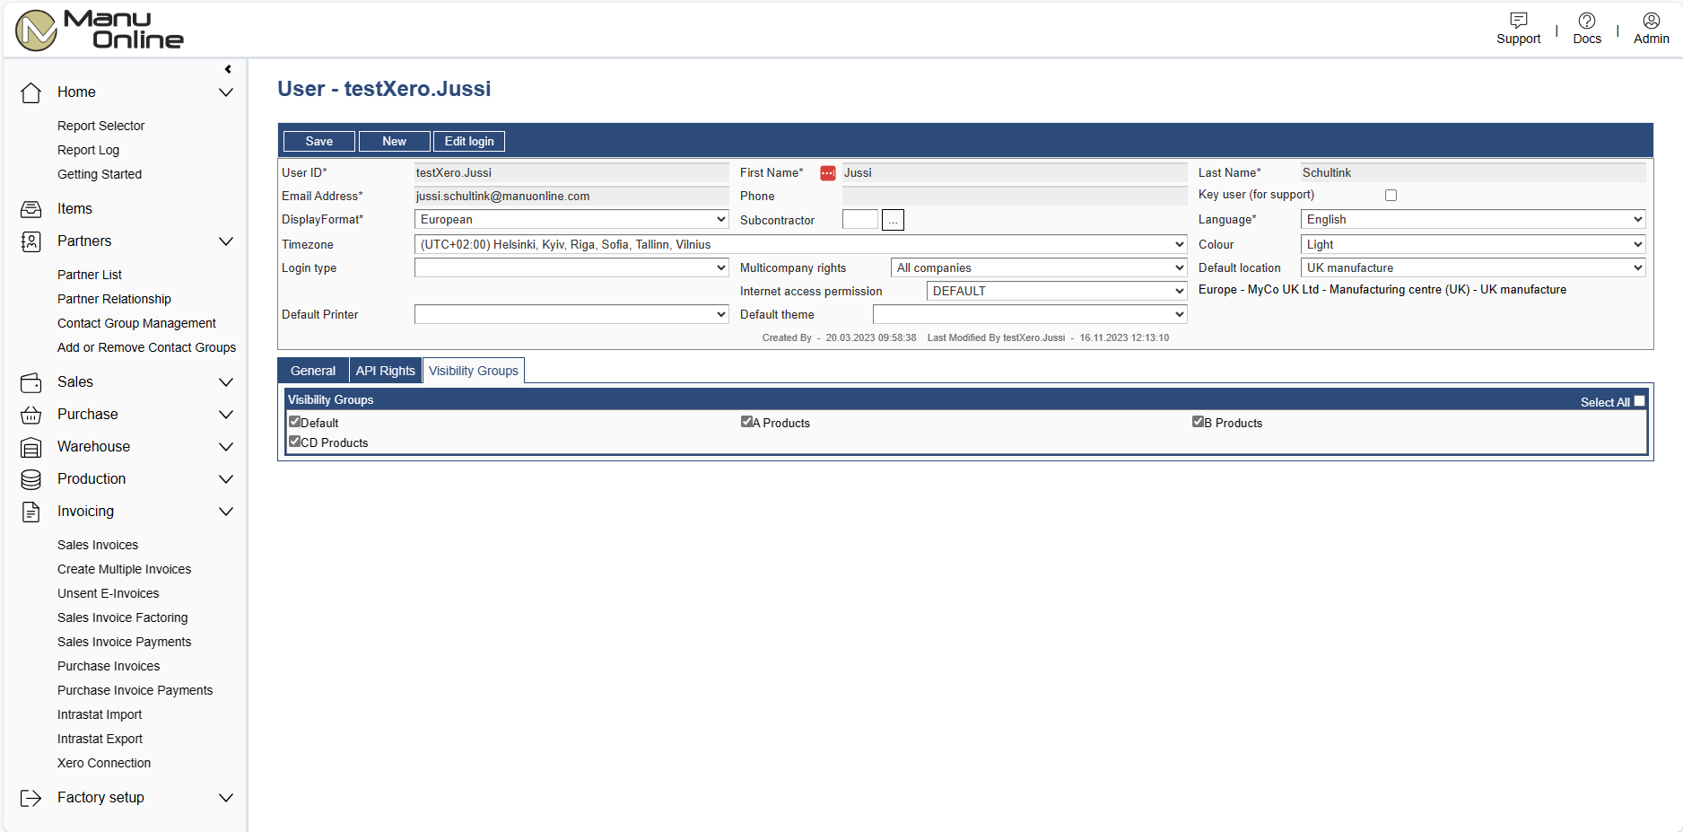This screenshot has width=1683, height=832.
Task: Collapse sidebar with the arrow icon
Action: pyautogui.click(x=228, y=69)
